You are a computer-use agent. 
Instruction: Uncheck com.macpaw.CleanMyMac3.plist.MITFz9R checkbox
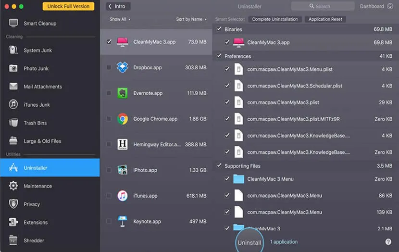tap(227, 119)
